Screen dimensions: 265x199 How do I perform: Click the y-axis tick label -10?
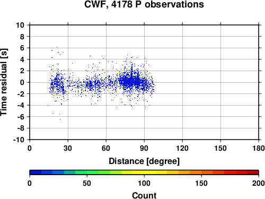pos(19,140)
